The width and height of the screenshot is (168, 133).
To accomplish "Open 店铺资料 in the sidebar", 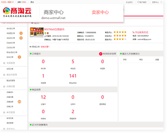I will coord(10,92).
